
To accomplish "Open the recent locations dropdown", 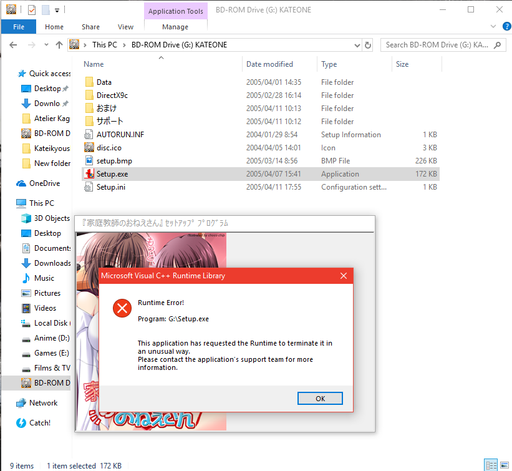I will pos(46,45).
